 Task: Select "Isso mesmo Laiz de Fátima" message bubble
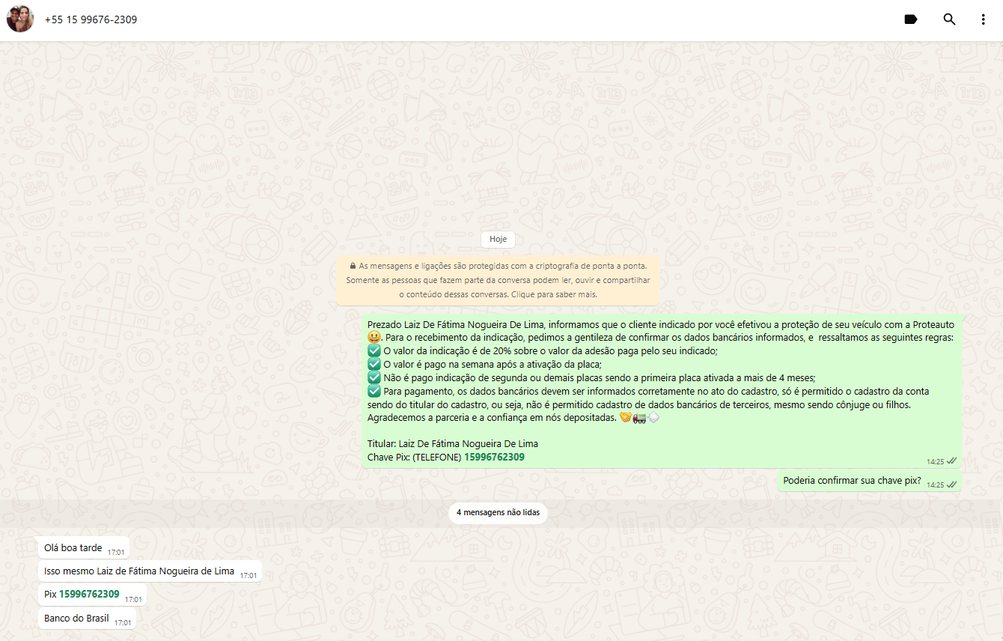coord(139,571)
